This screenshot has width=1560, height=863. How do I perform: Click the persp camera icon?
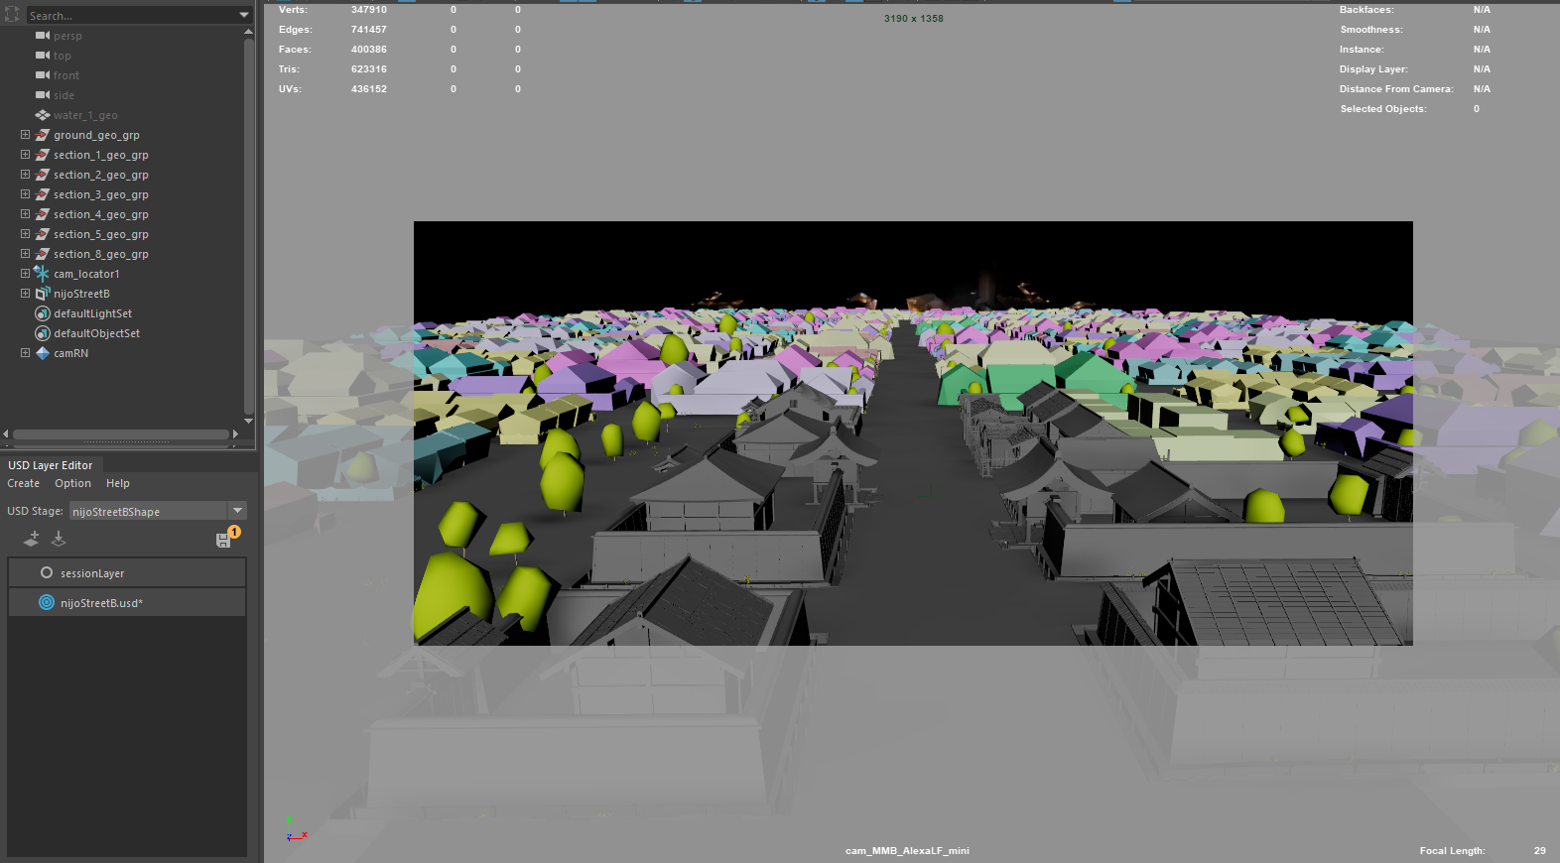coord(42,36)
